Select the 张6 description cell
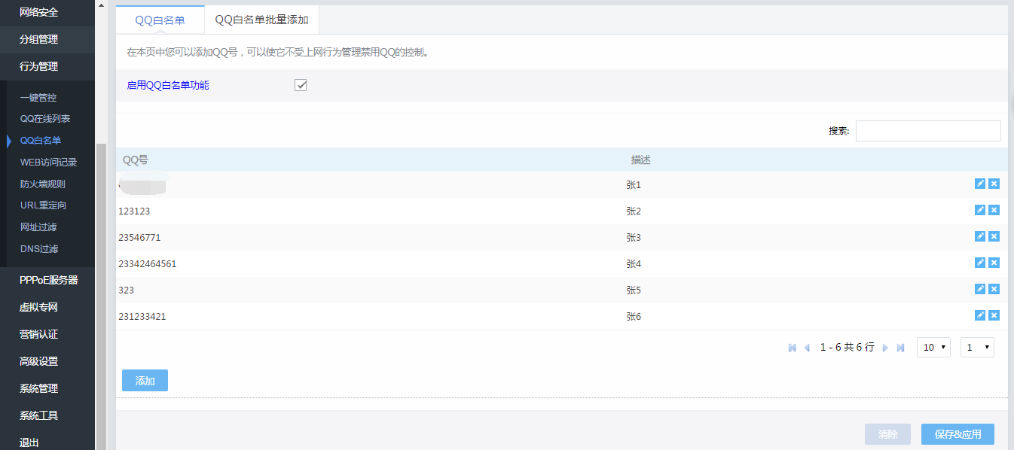Viewport: 1014px width, 450px height. pos(634,316)
